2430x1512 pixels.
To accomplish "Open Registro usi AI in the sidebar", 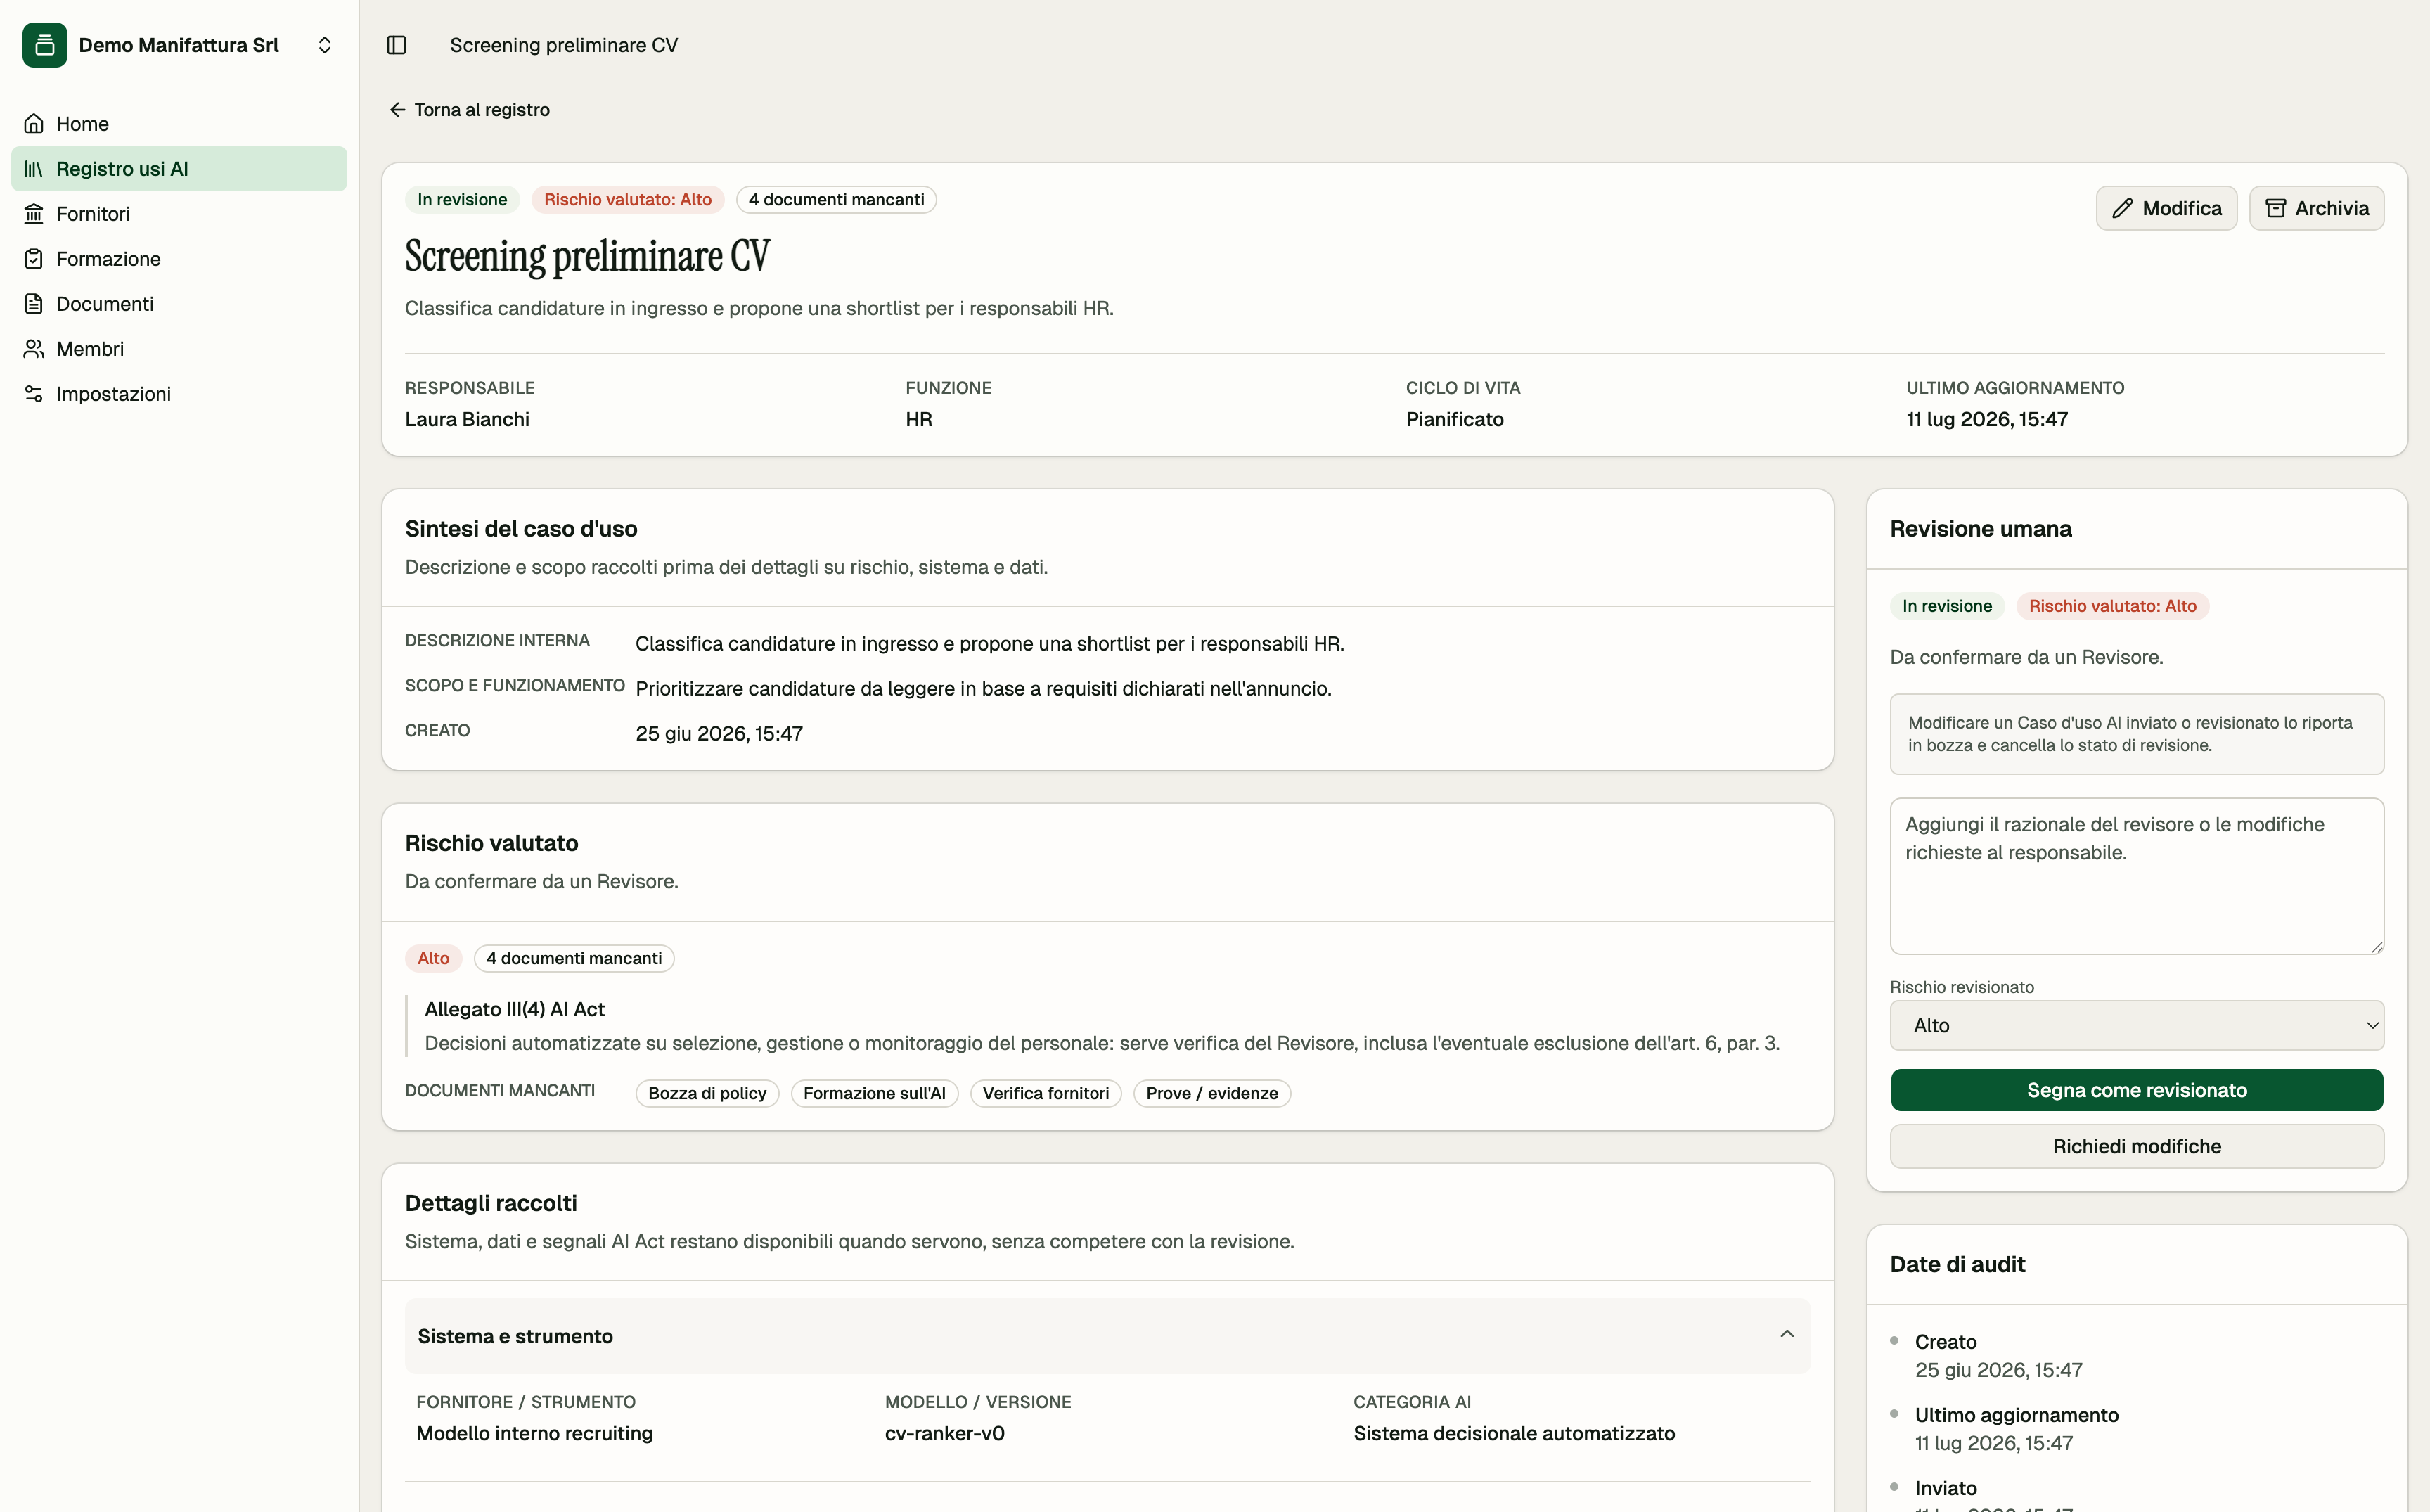I will pos(179,169).
